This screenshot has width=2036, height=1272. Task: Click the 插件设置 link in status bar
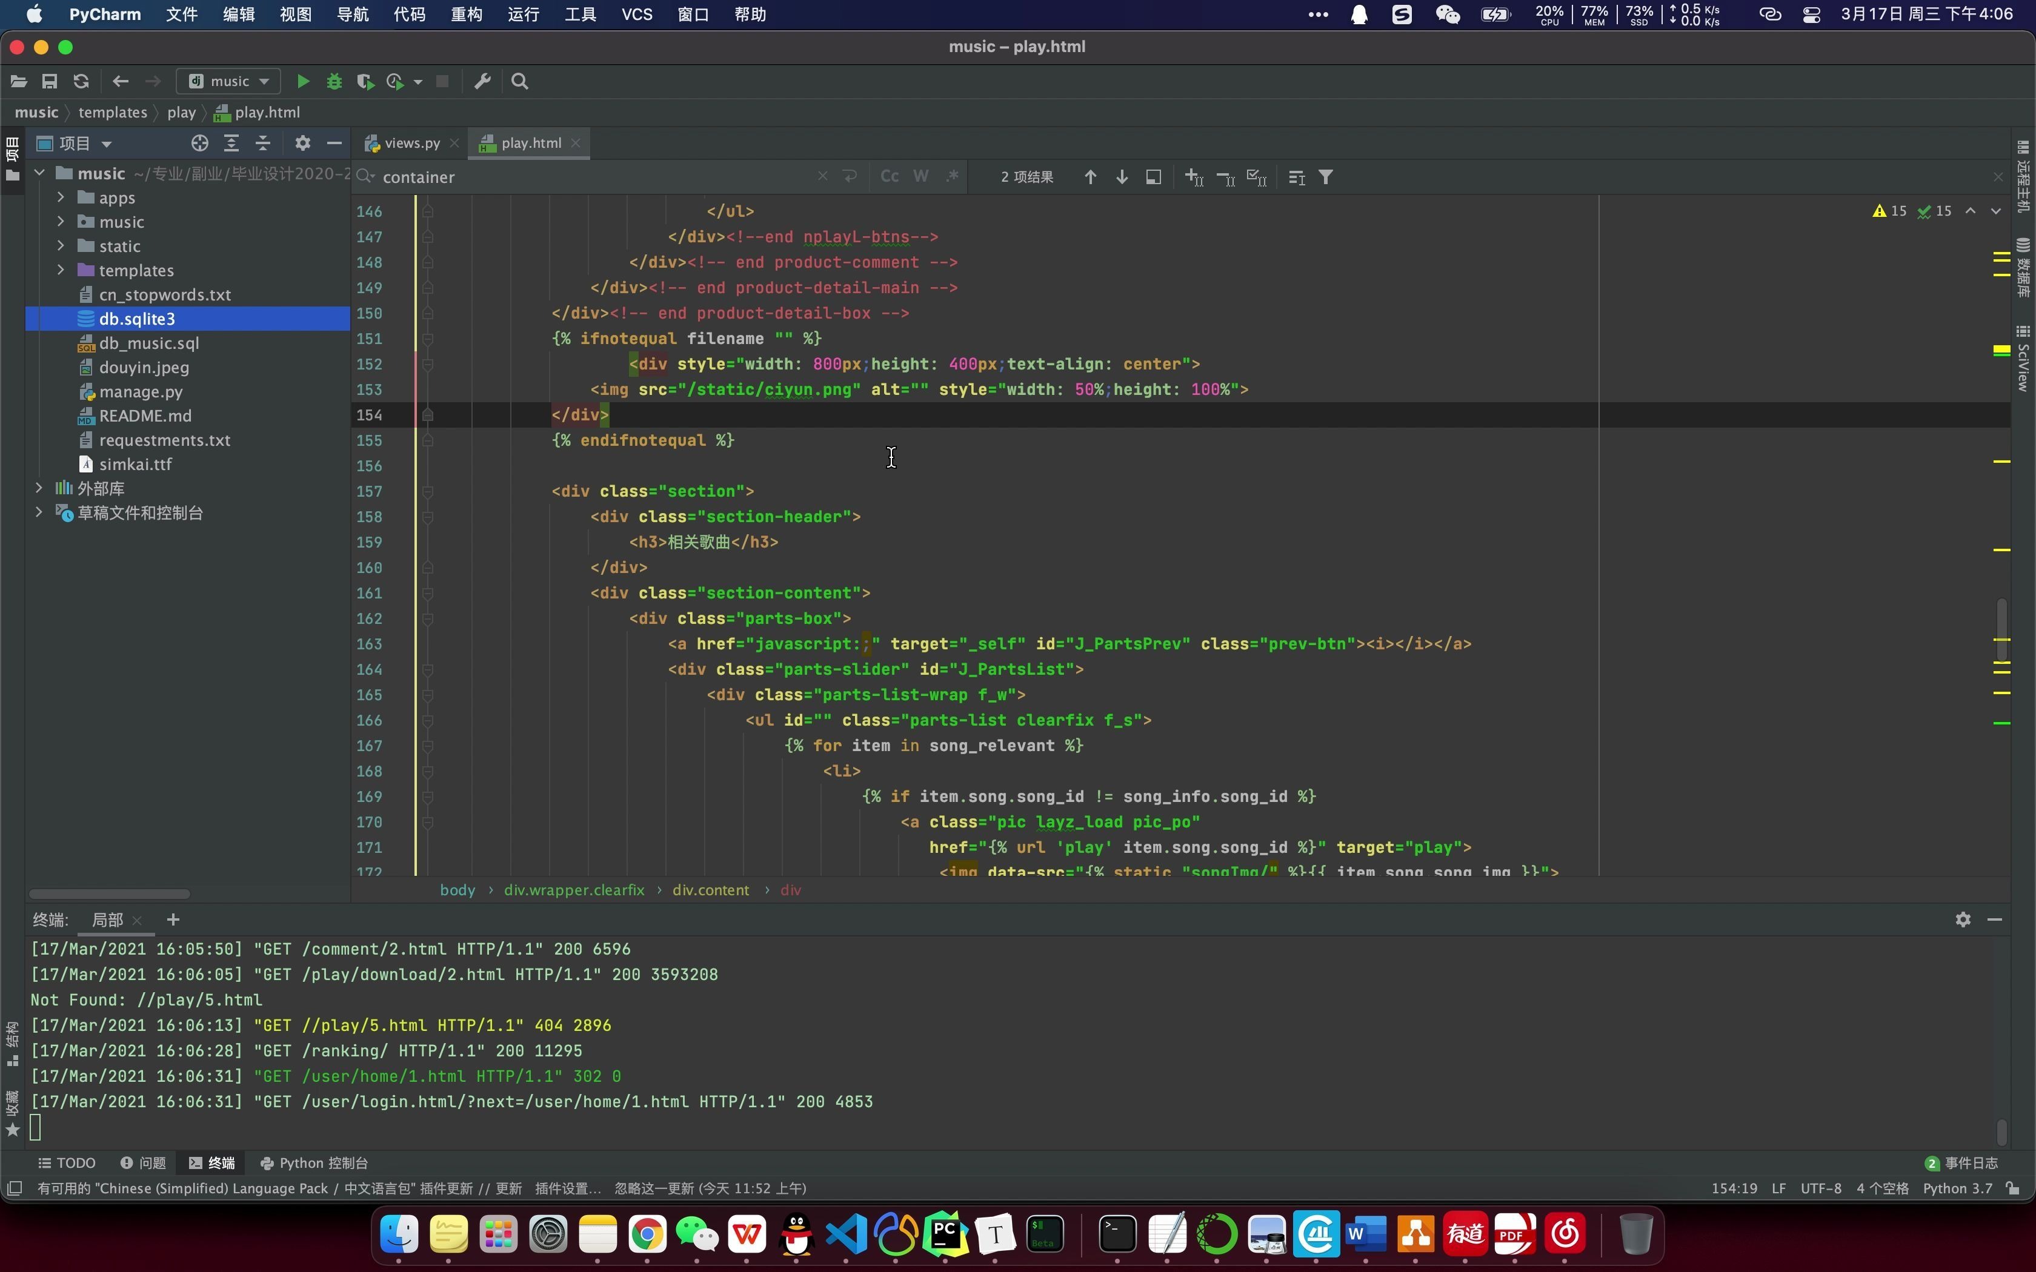pyautogui.click(x=568, y=1188)
